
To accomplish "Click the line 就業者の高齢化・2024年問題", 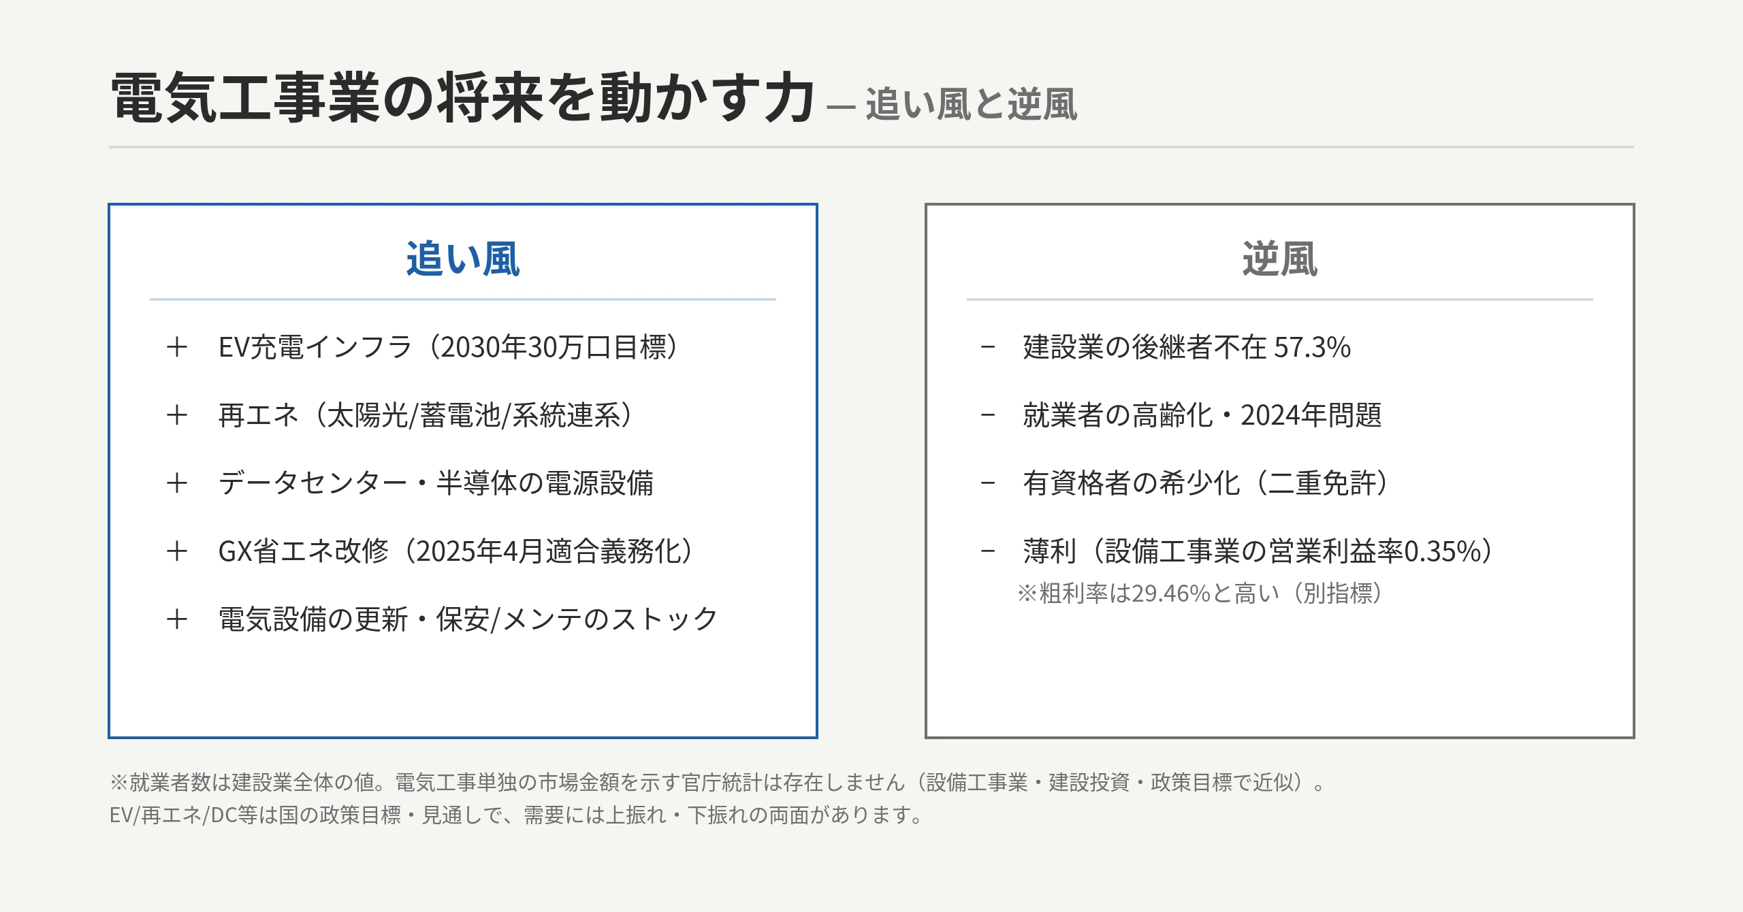I will 1202,415.
